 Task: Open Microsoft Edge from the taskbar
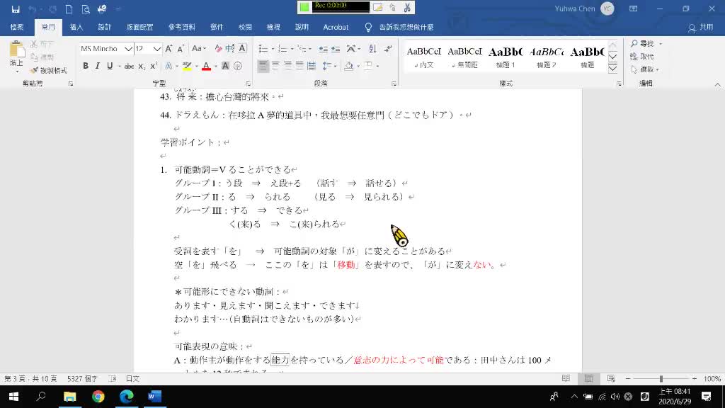[127, 397]
